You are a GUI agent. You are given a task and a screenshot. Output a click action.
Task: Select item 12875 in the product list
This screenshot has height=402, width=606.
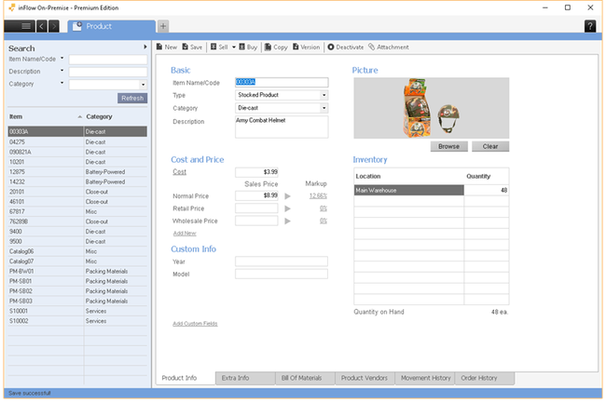[x=77, y=171]
